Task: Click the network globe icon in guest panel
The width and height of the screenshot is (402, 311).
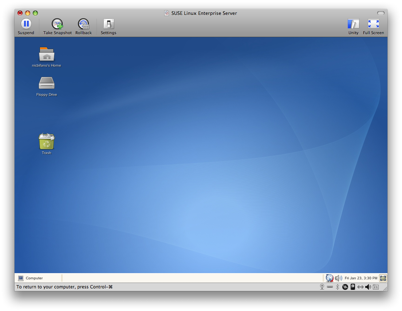Action: point(330,278)
